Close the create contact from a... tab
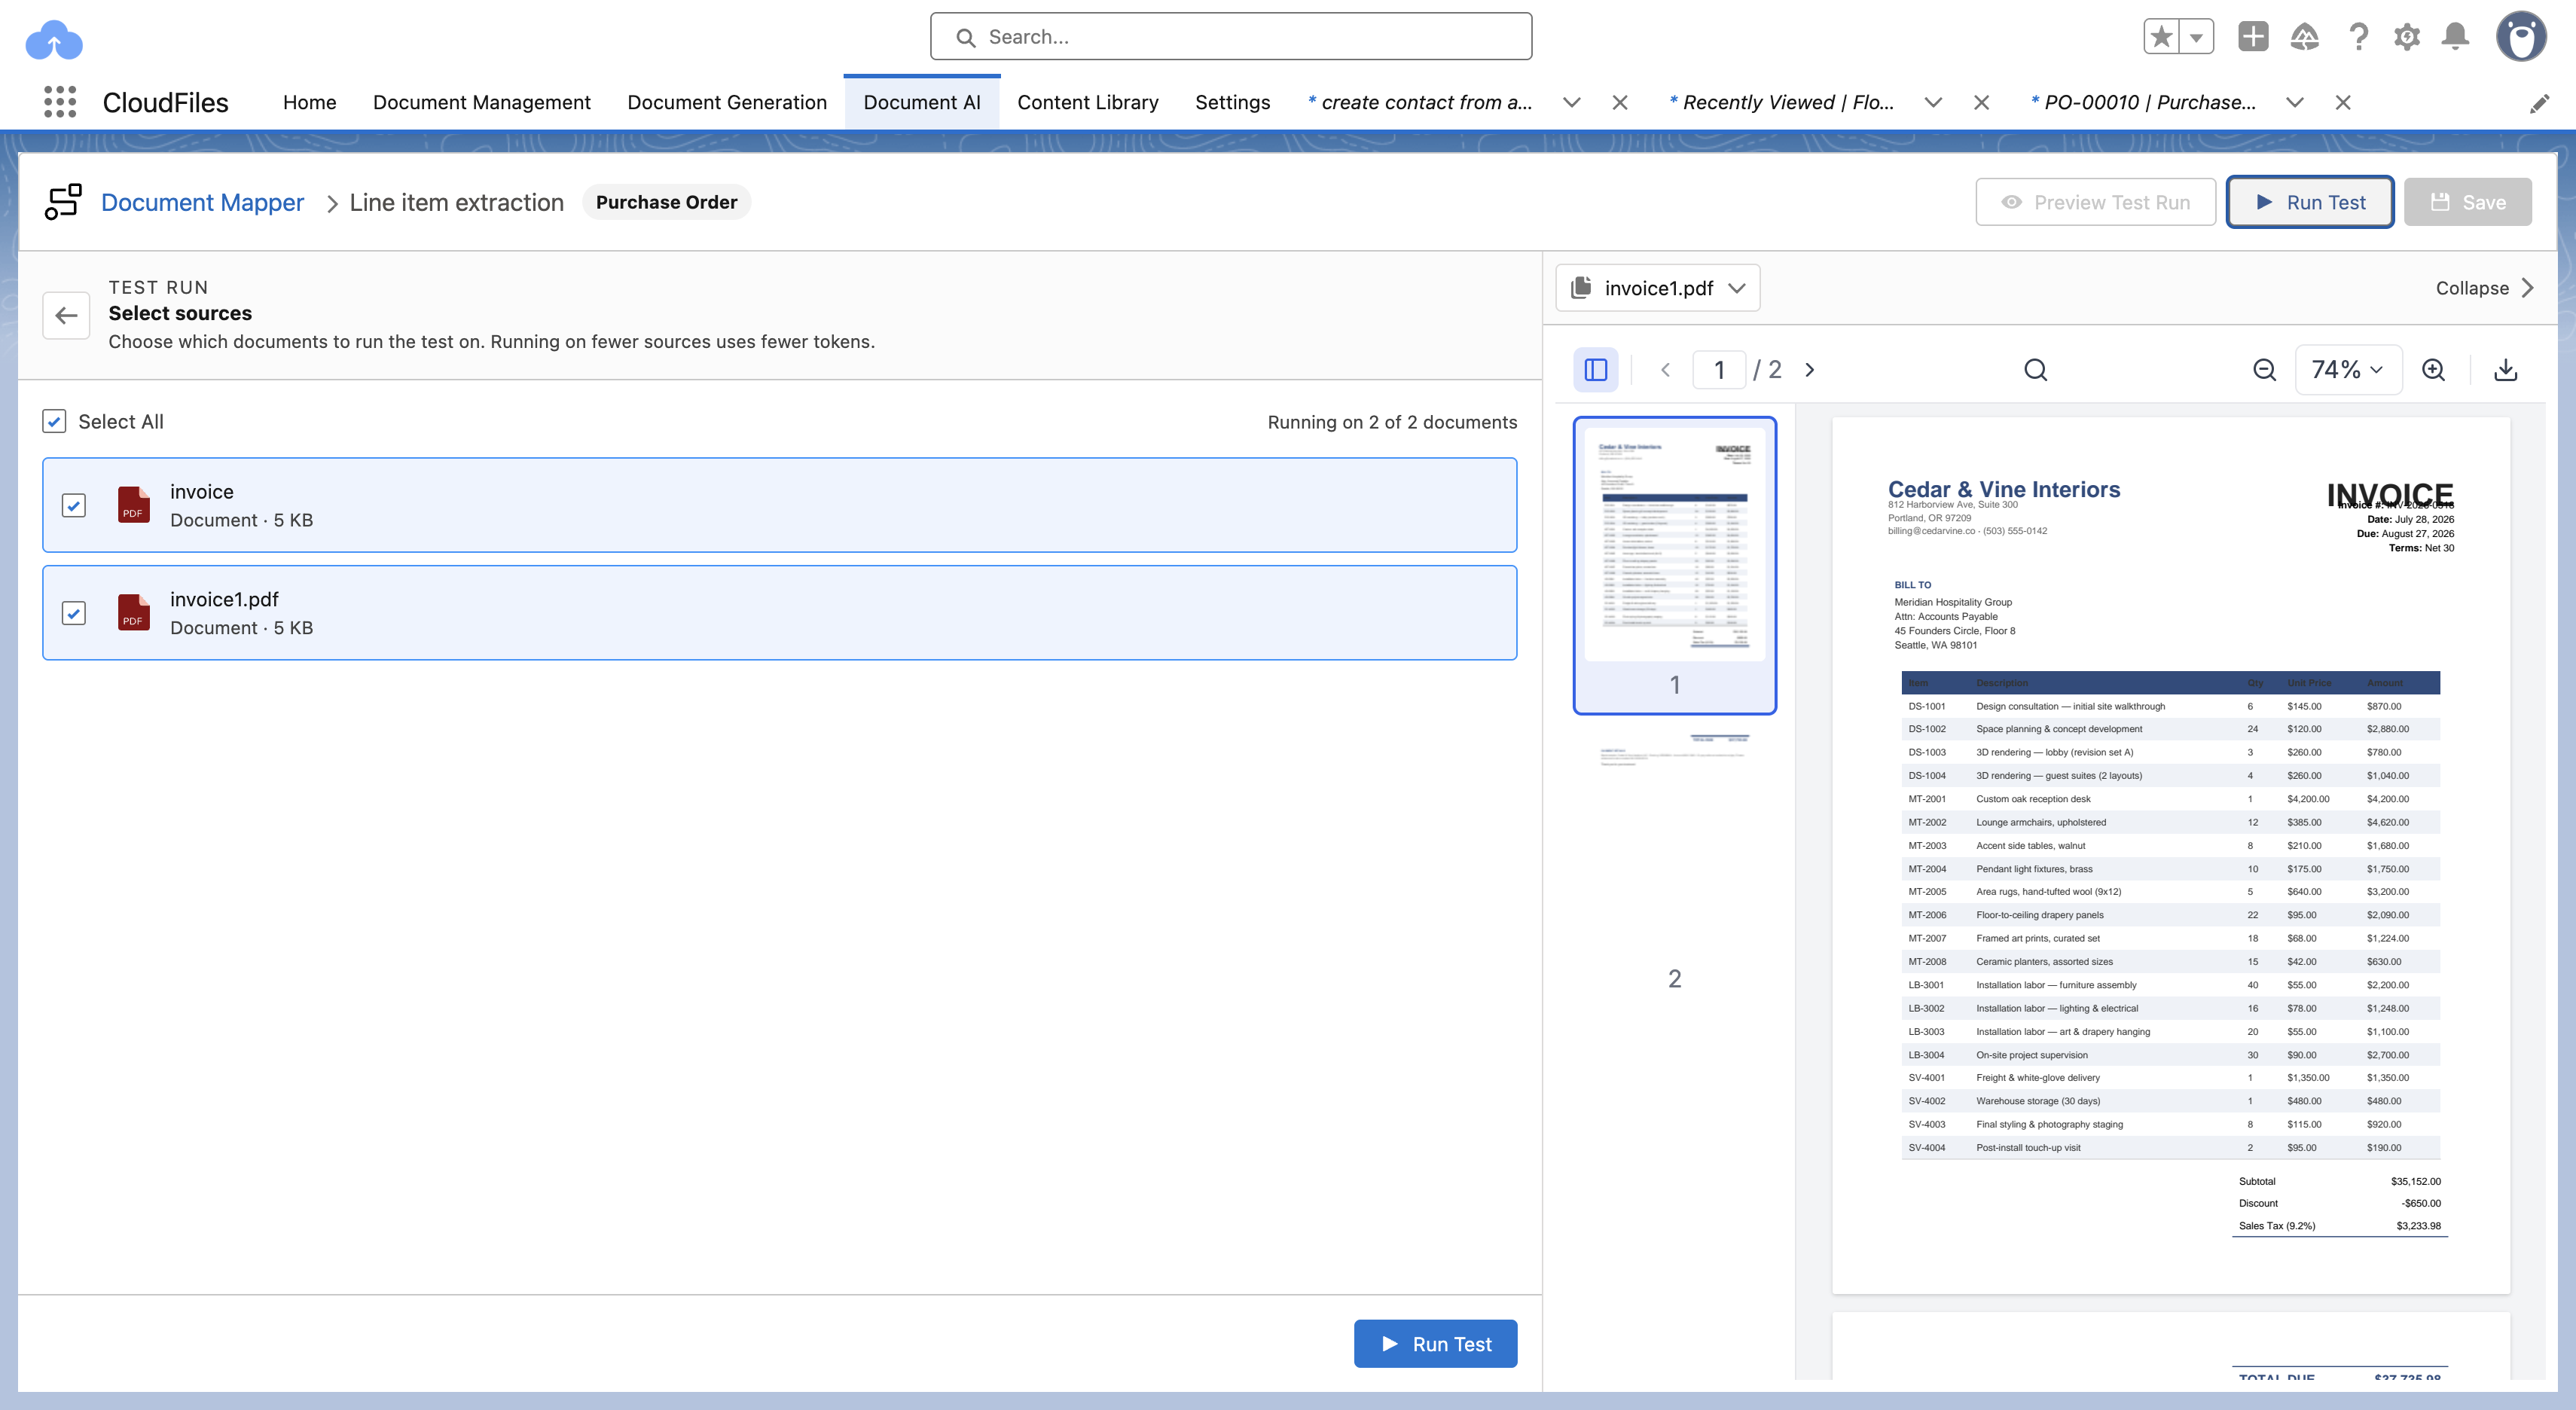 coord(1620,103)
